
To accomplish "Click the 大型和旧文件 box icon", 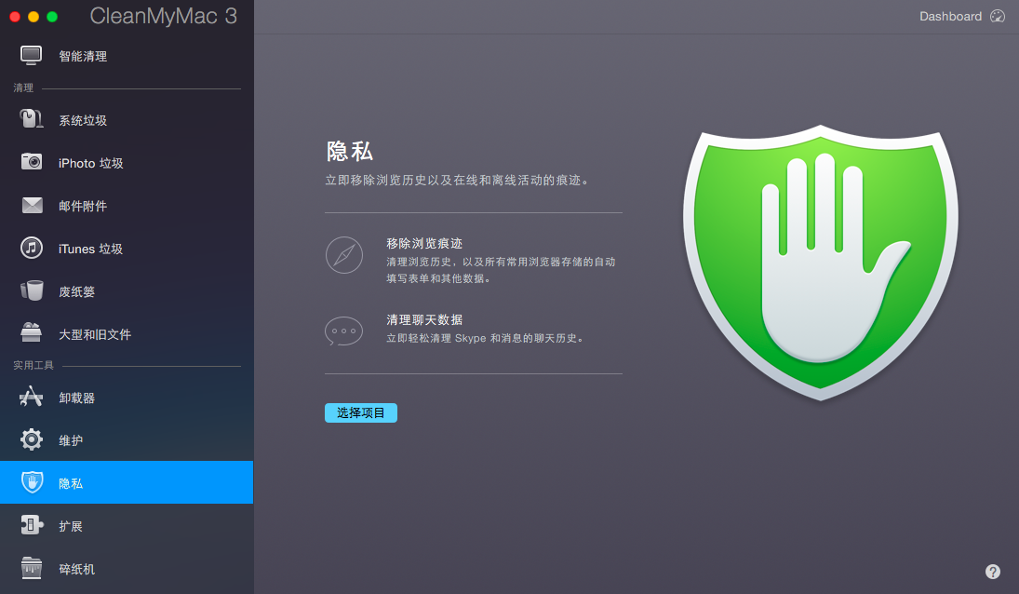I will point(32,332).
